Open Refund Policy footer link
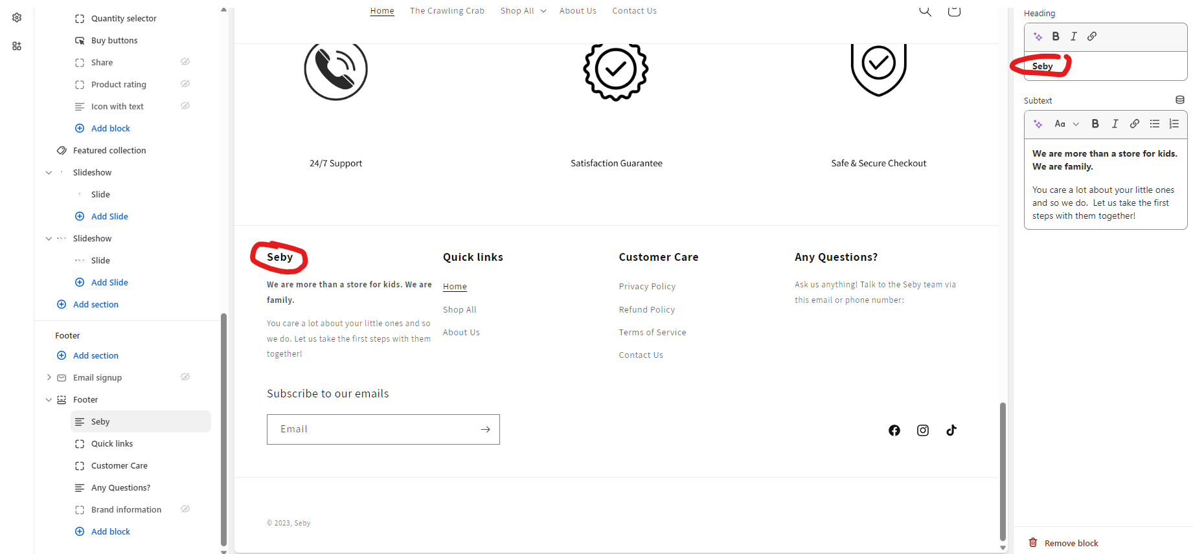 point(646,309)
